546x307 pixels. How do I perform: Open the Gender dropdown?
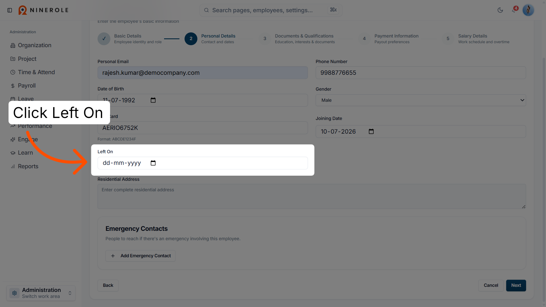pyautogui.click(x=421, y=100)
